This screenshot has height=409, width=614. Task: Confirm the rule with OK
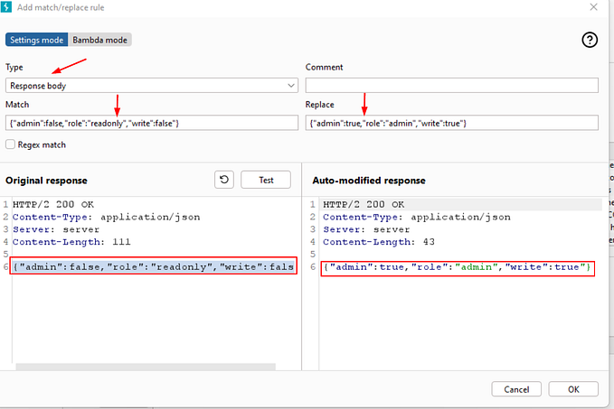coord(573,389)
